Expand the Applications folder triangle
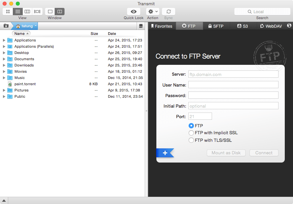The image size is (293, 204). click(4, 40)
